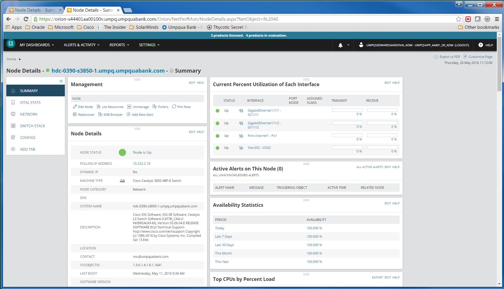Click the home icon beside Summary title
The image size is (504, 289).
click(x=172, y=71)
